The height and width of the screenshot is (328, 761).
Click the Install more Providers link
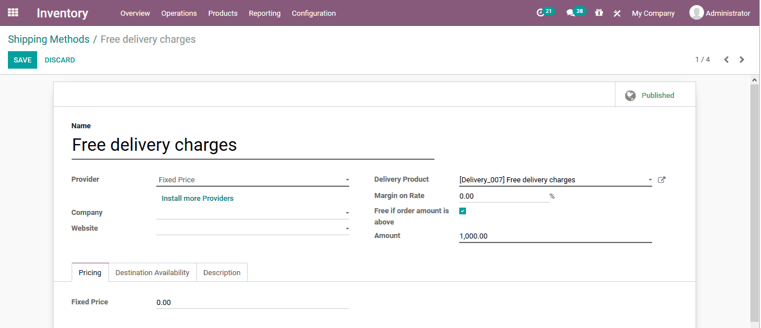point(197,198)
